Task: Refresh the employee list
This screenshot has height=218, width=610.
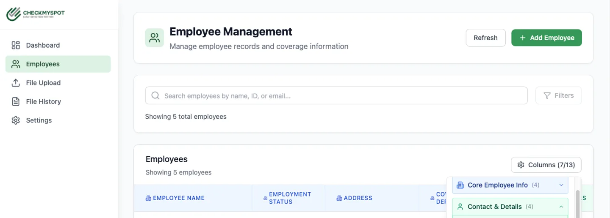Action: coord(485,38)
